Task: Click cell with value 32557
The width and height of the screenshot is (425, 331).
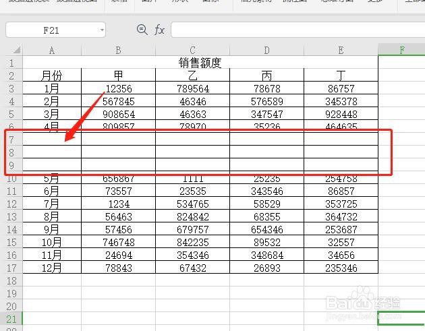Action: pyautogui.click(x=341, y=242)
